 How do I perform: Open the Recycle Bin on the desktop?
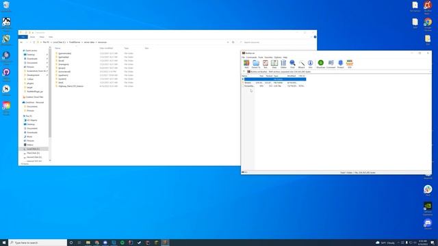[6, 6]
